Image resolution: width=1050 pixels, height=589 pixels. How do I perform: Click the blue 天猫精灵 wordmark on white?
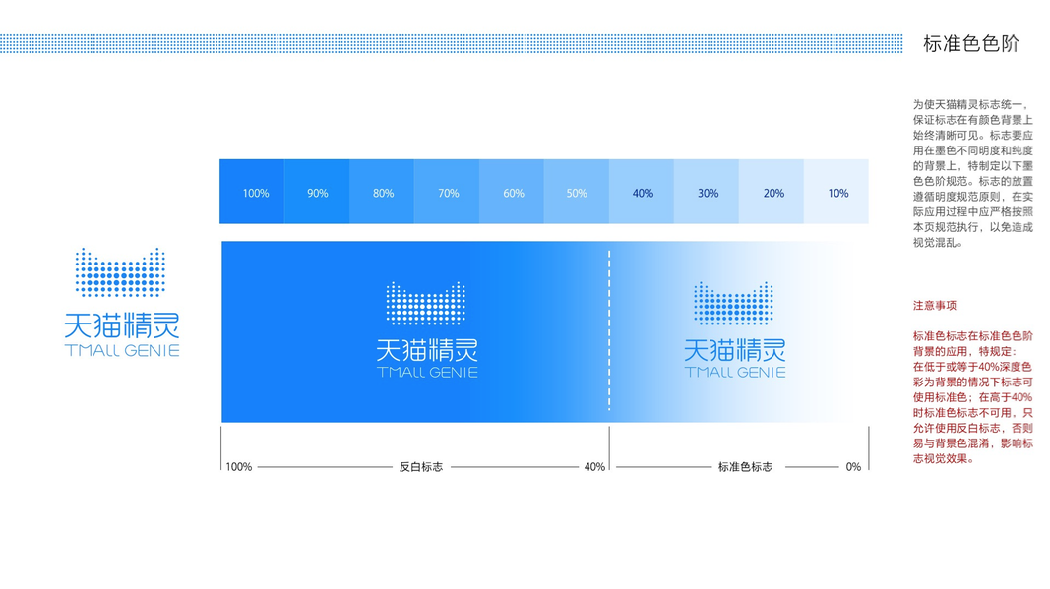[x=122, y=325]
